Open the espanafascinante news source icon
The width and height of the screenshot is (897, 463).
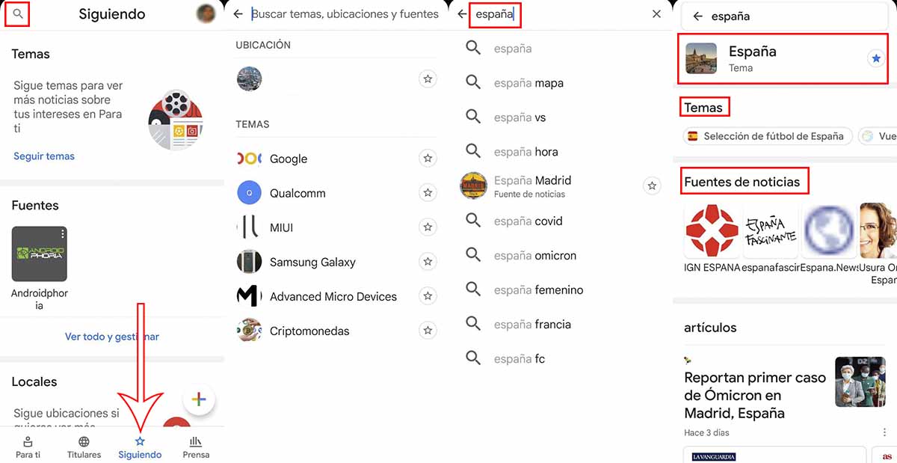(x=770, y=230)
